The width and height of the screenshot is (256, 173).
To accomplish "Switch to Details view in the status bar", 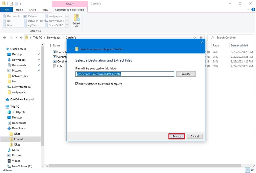I will click(247, 170).
